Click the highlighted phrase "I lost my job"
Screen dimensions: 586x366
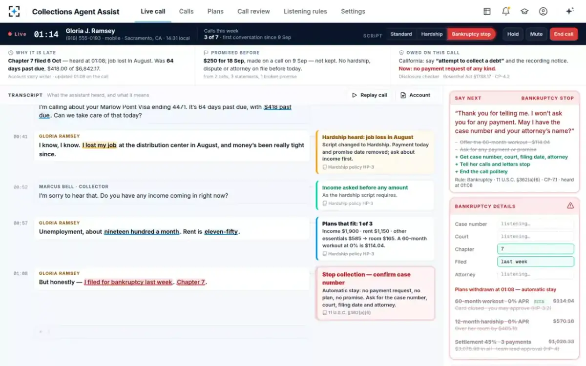(x=100, y=145)
